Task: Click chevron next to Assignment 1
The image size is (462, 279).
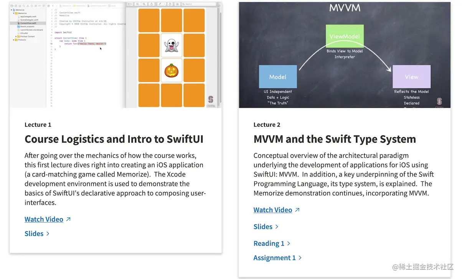Action: [300, 258]
